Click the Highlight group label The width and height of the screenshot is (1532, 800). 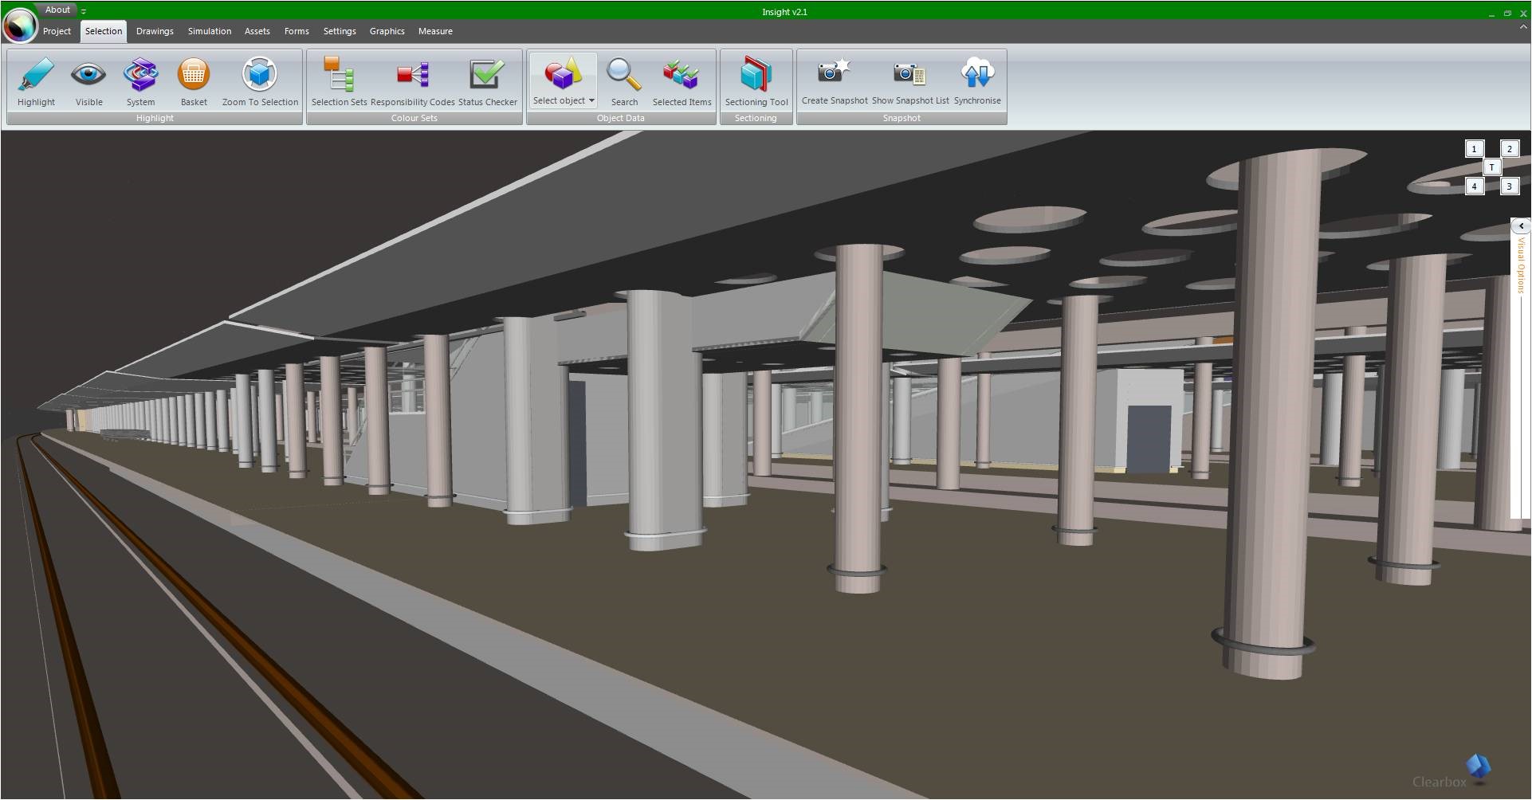(x=155, y=118)
